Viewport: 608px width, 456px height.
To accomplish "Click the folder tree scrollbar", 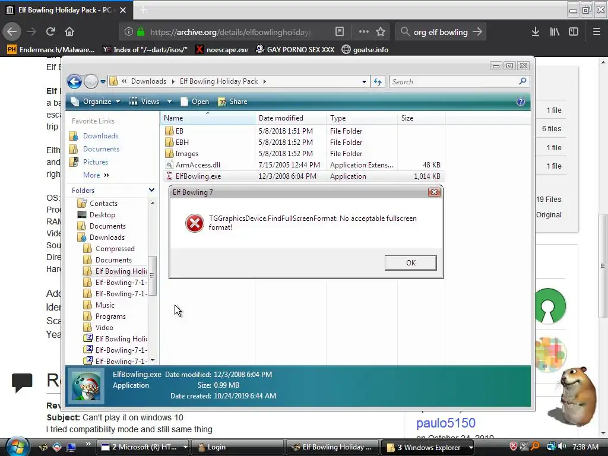I will click(x=152, y=275).
